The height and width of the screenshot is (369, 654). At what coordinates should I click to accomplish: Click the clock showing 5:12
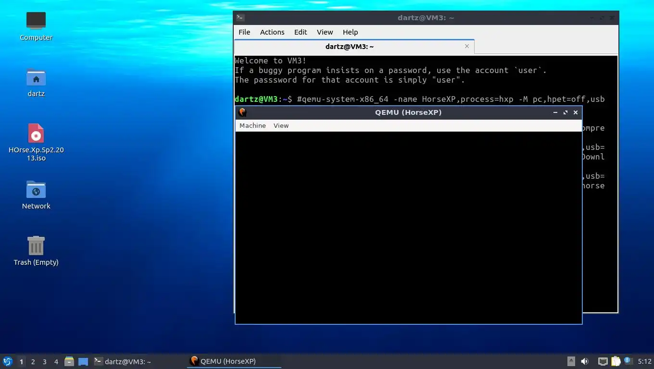(x=644, y=361)
